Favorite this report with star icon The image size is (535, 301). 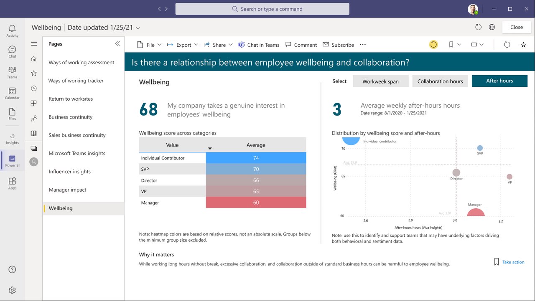[523, 45]
